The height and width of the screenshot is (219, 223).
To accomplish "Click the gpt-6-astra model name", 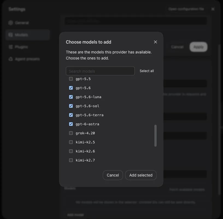I will (x=87, y=124).
